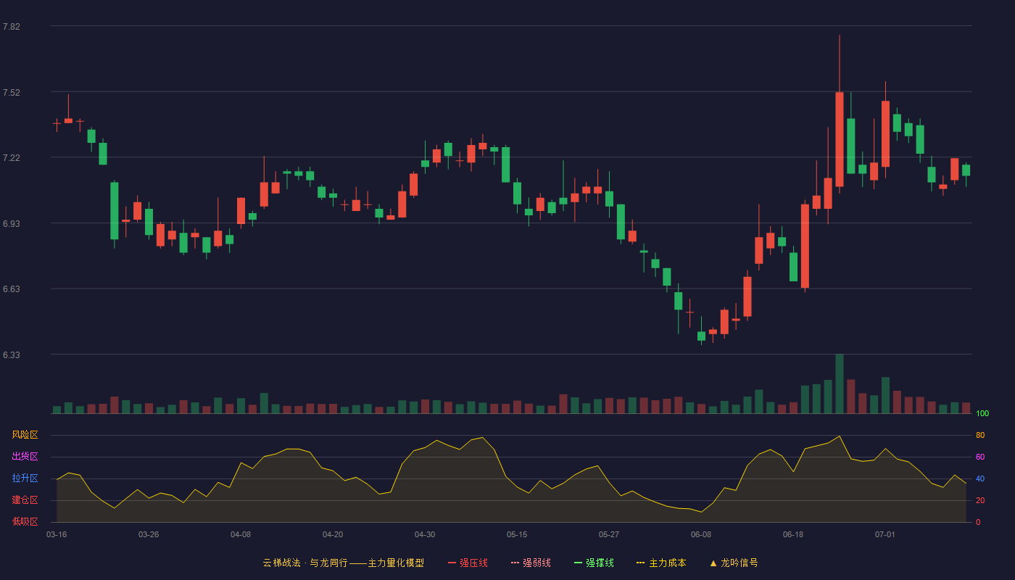Toggle the 主力成本 legend series
The image size is (1015, 580).
(661, 563)
